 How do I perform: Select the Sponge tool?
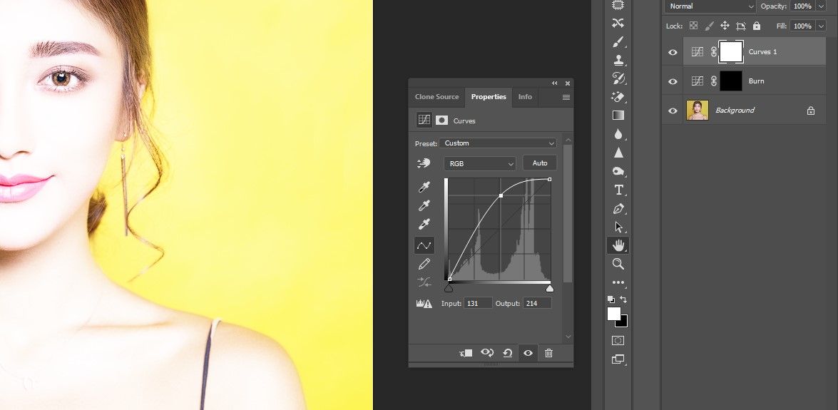[x=618, y=172]
